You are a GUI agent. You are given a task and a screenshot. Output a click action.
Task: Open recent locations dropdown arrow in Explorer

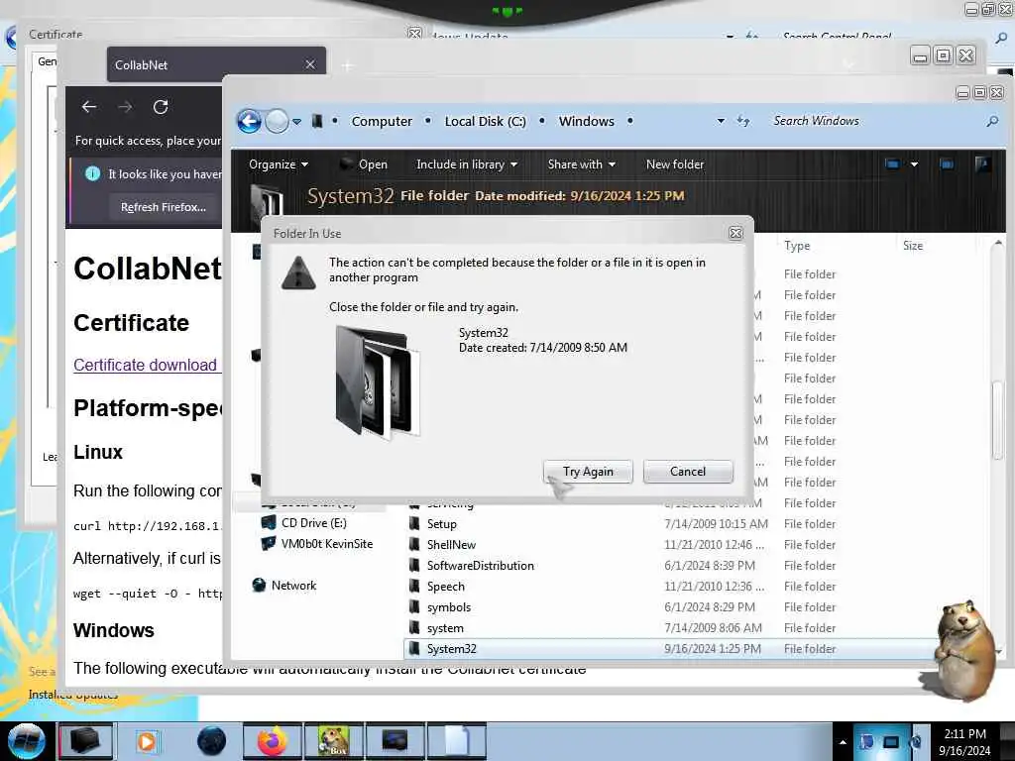click(x=296, y=121)
